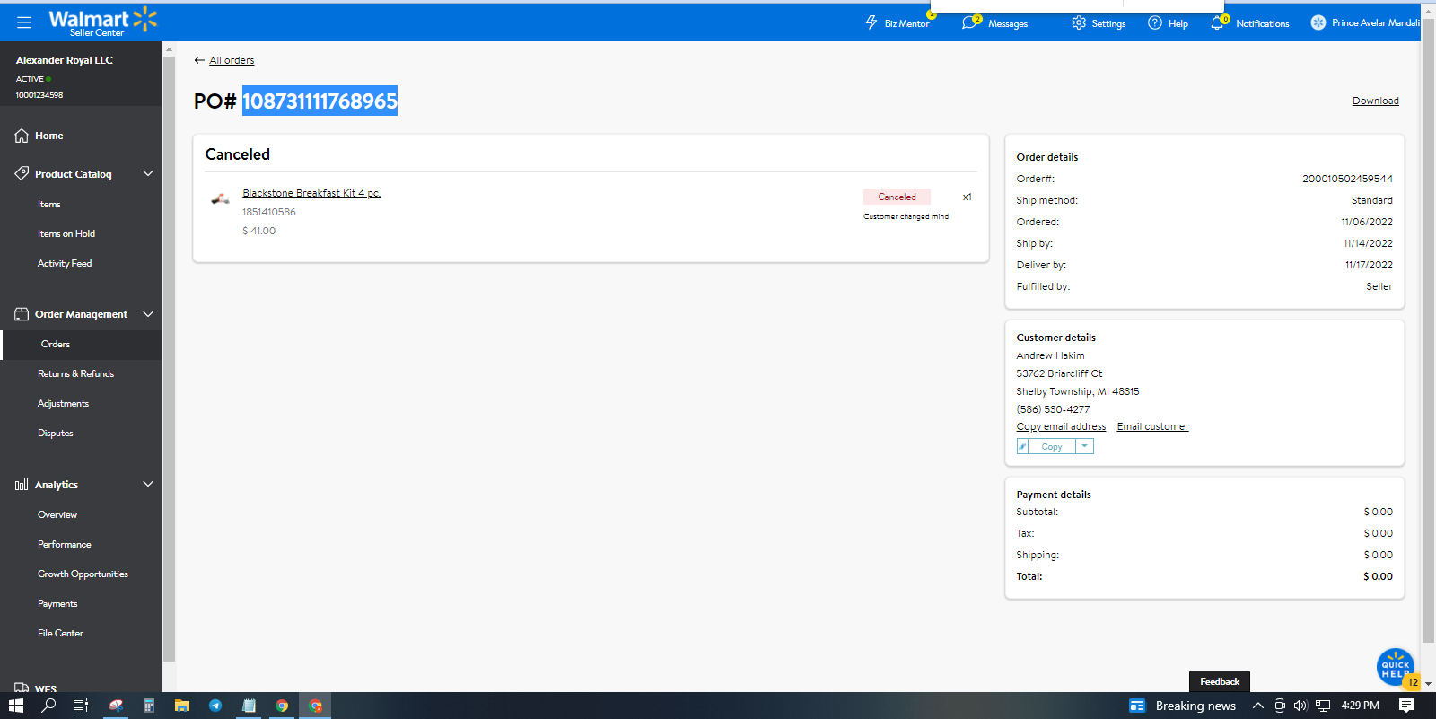Viewport: 1436px width, 719px height.
Task: Show hidden system tray icons
Action: (x=1258, y=706)
